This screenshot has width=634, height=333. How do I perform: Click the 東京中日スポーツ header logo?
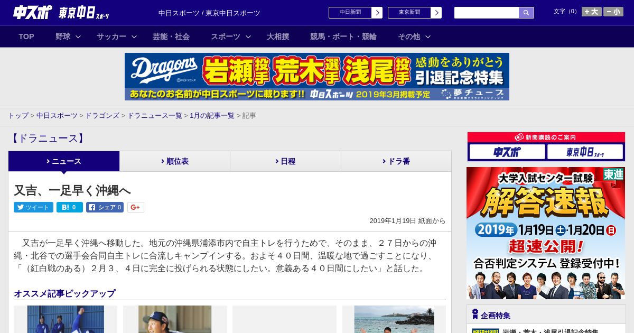[84, 13]
